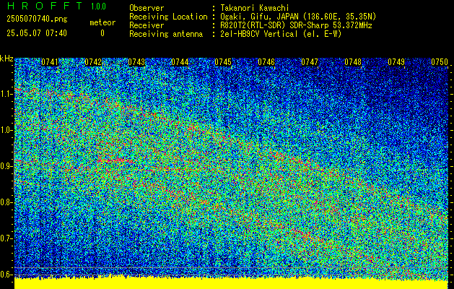The image size is (454, 289).
Task: Click the Receiver label
Action: click(x=147, y=25)
